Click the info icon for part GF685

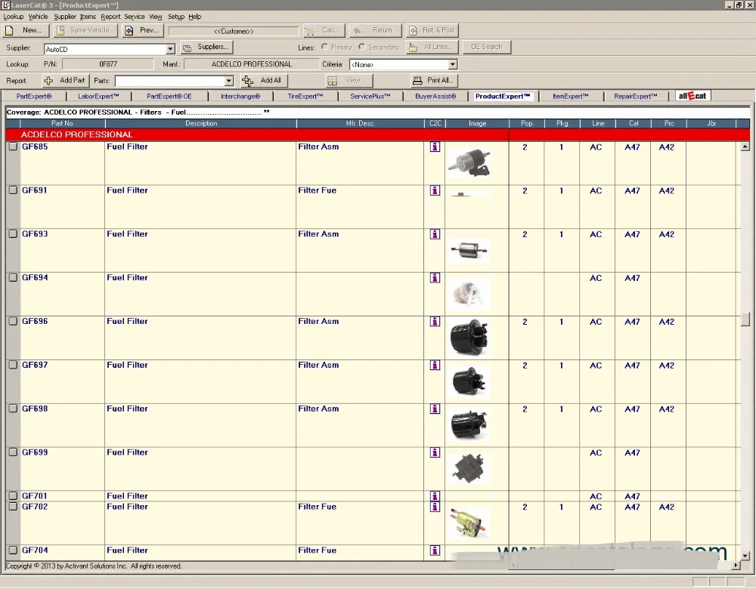435,147
